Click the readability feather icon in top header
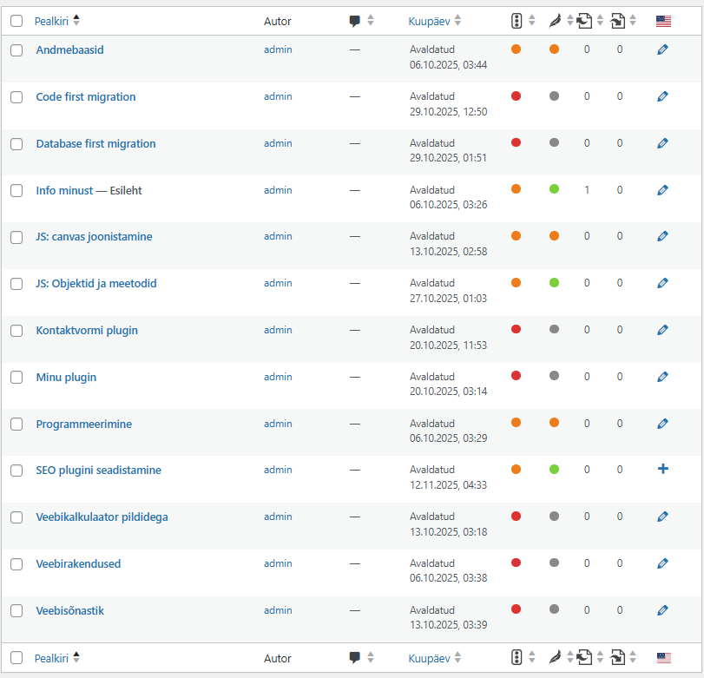The width and height of the screenshot is (704, 678). coord(555,21)
